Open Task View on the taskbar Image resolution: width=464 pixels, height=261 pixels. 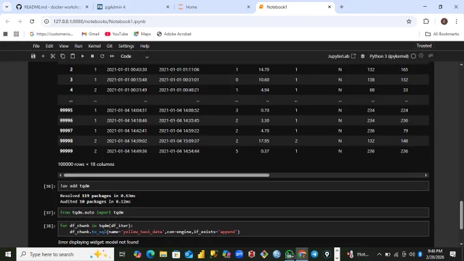[122, 254]
